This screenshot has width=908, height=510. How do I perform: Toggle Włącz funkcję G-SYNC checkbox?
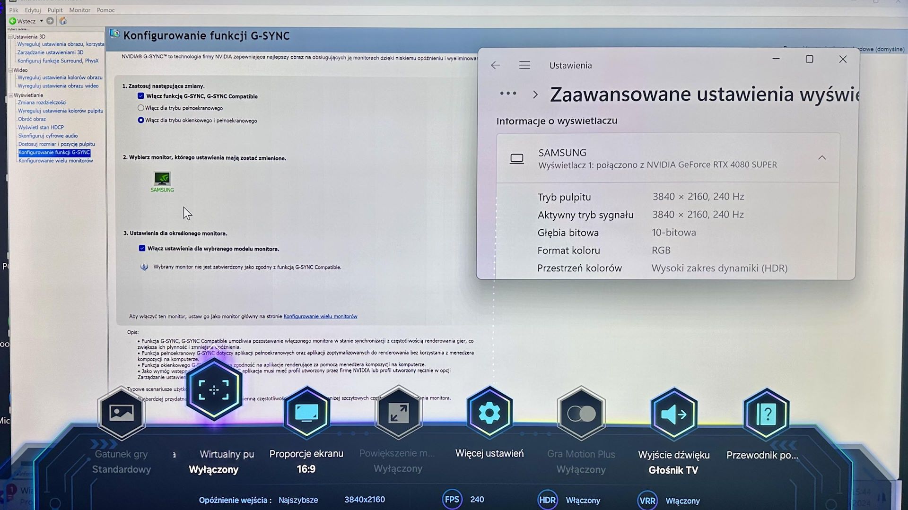point(141,96)
